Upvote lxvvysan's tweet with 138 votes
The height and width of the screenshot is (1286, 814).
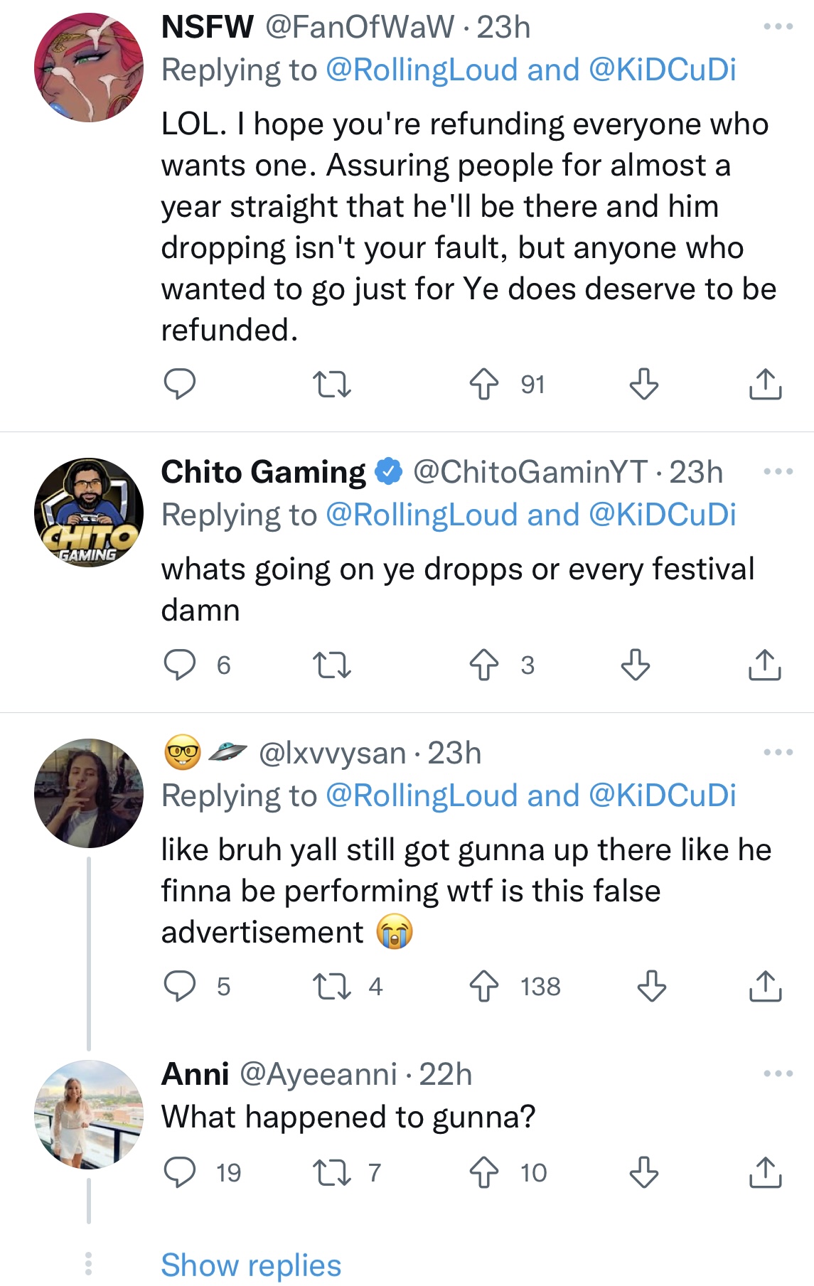pyautogui.click(x=484, y=987)
